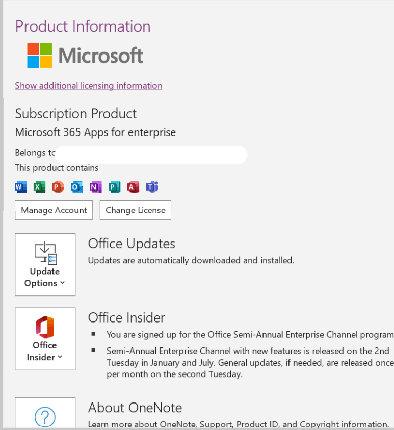The width and height of the screenshot is (394, 430).
Task: Click the Teams app icon
Action: (x=152, y=187)
